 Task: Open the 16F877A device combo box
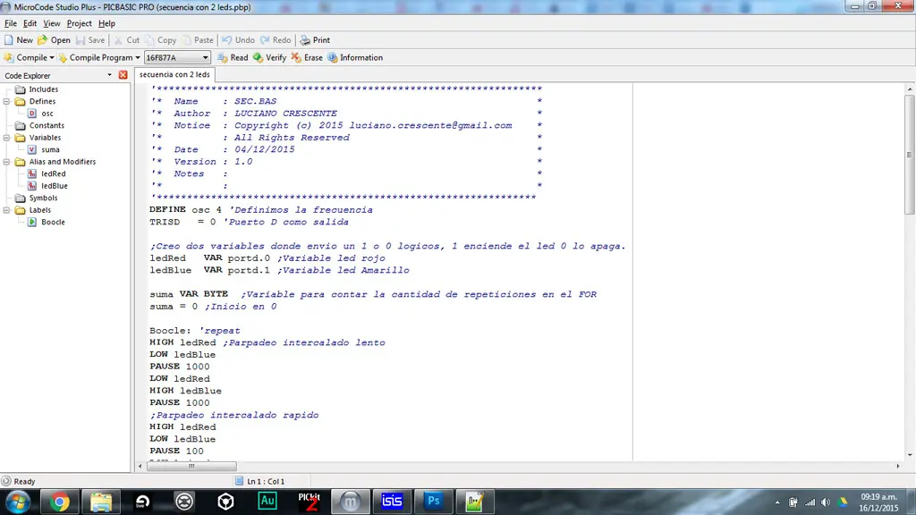click(x=177, y=58)
